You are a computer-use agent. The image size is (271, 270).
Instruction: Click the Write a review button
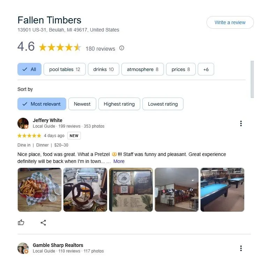(x=230, y=22)
